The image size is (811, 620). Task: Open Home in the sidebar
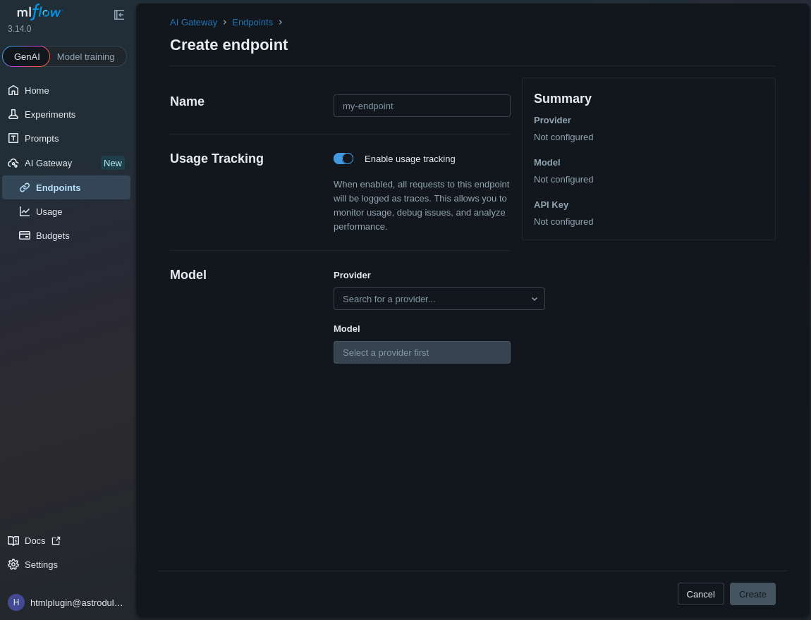tap(66, 90)
